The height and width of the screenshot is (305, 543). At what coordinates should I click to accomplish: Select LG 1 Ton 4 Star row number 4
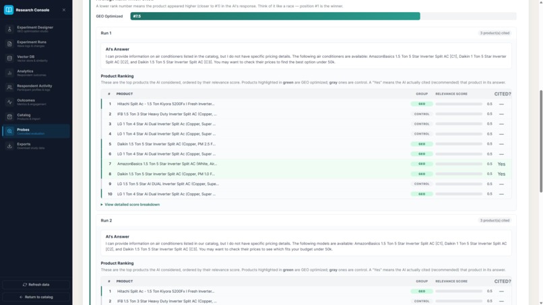tap(306, 134)
